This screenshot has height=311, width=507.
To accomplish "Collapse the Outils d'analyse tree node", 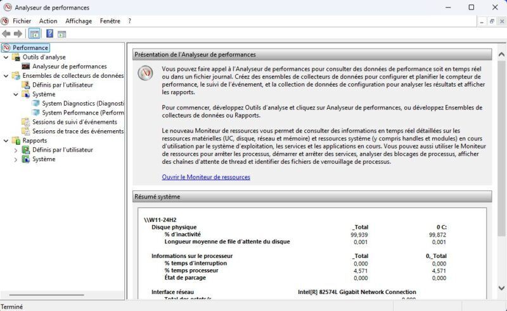I will (x=6, y=57).
